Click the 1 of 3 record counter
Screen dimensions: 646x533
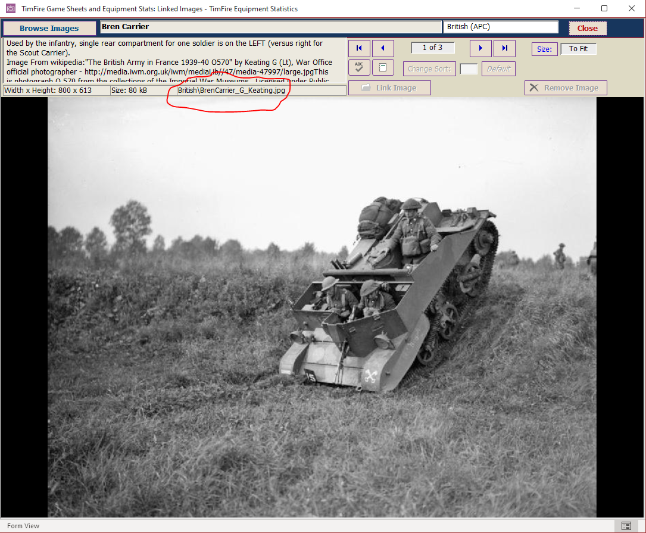coord(433,48)
